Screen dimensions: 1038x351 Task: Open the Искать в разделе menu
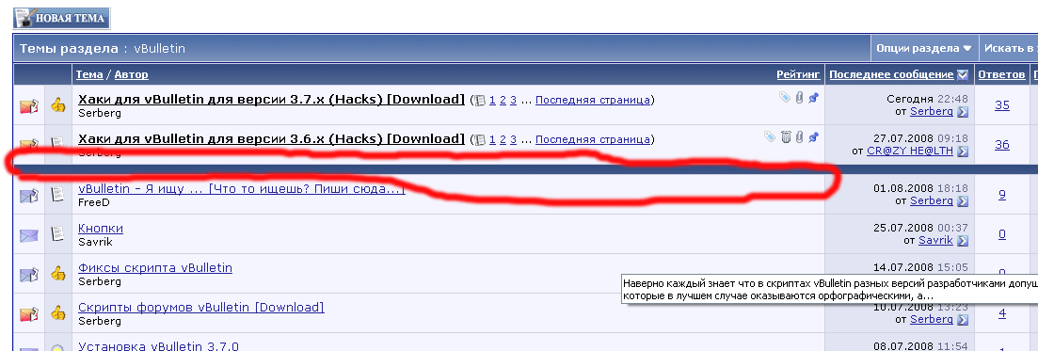pyautogui.click(x=1009, y=48)
